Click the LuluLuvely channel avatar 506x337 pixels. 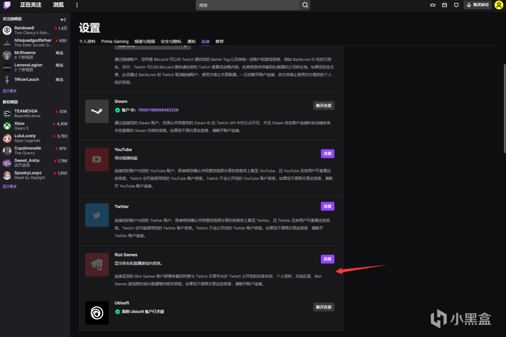click(x=7, y=138)
